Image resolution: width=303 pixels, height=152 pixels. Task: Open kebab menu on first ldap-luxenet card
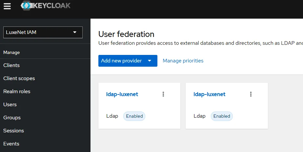(163, 94)
